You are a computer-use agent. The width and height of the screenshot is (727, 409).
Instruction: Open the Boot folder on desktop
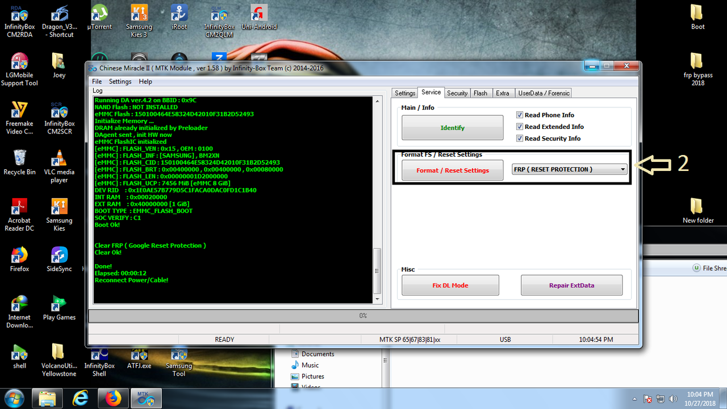(697, 18)
